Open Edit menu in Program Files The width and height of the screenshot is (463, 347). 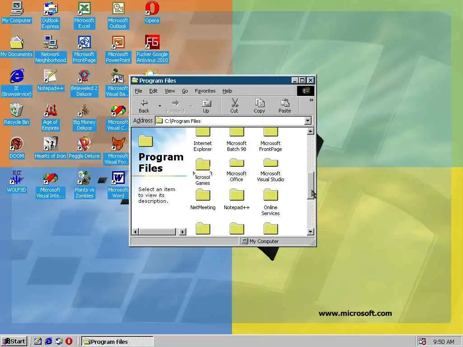point(153,91)
